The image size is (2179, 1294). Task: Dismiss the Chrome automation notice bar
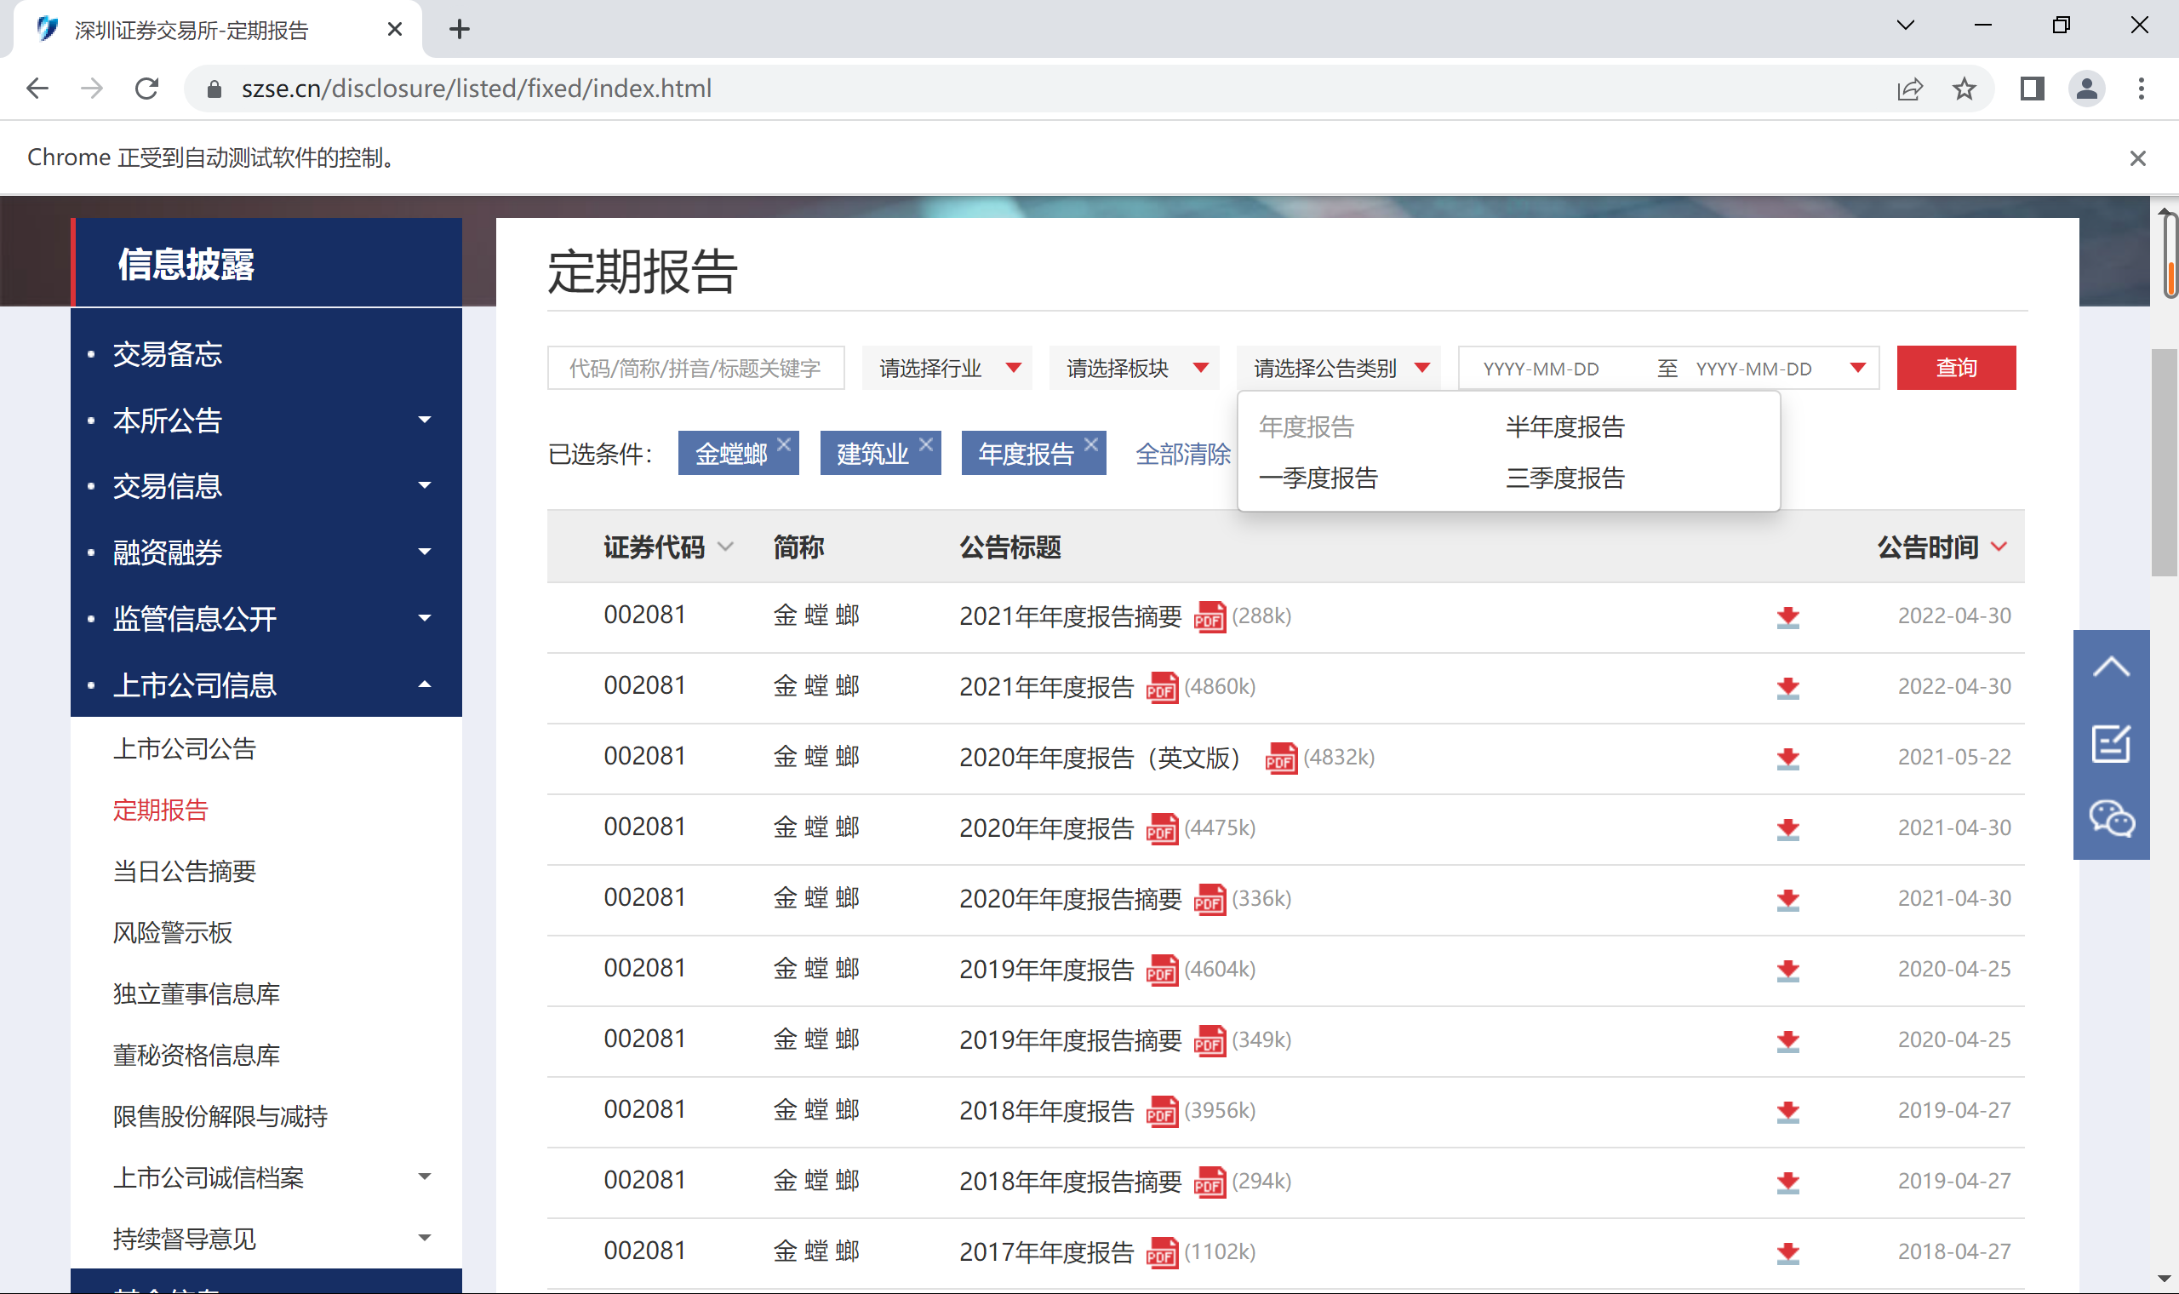pyautogui.click(x=2137, y=157)
